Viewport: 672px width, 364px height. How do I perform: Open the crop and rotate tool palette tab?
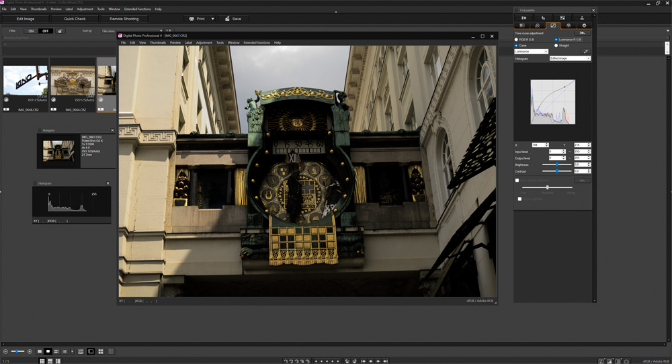(x=543, y=18)
